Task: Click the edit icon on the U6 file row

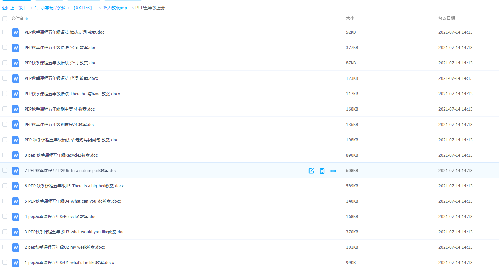Action: click(x=311, y=171)
